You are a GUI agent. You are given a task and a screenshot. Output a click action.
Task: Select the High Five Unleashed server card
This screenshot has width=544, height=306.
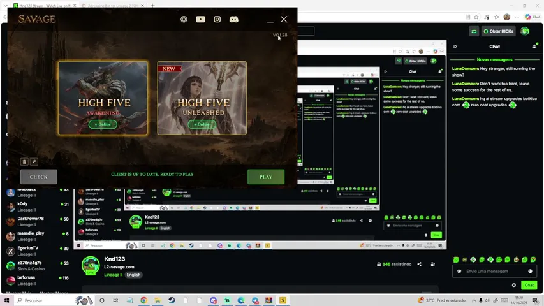(x=202, y=98)
